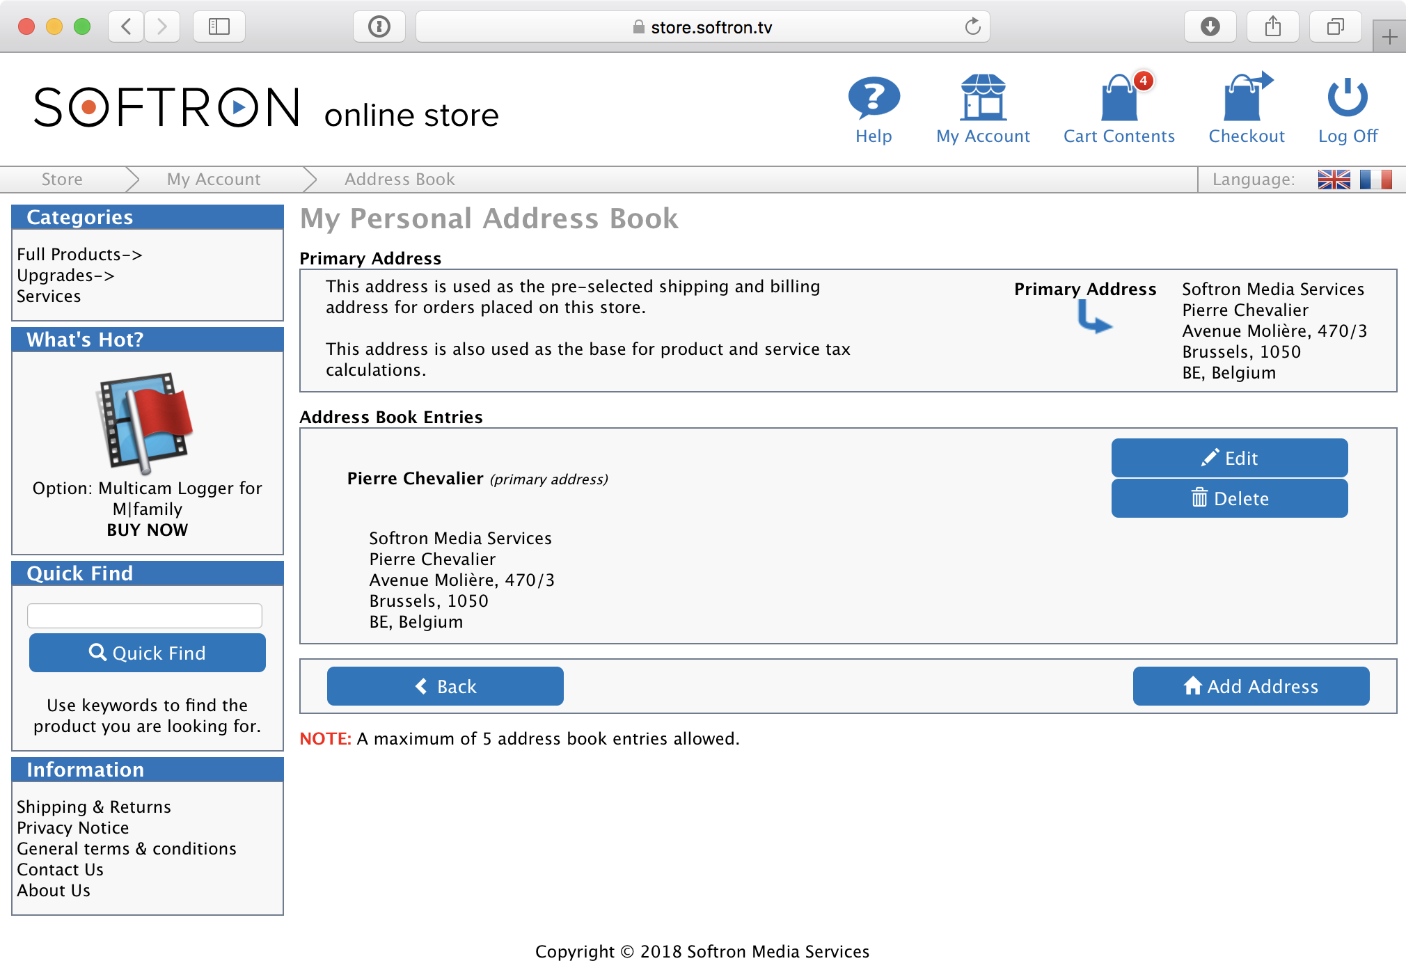
Task: Go to Checkout bag icon
Action: (1247, 97)
